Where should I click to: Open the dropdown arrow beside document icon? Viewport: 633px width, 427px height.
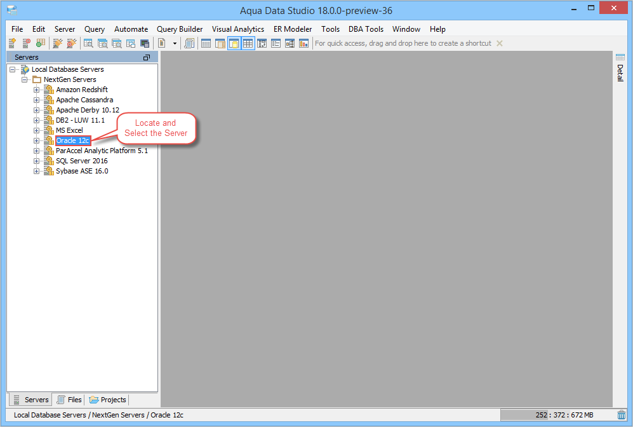(175, 43)
